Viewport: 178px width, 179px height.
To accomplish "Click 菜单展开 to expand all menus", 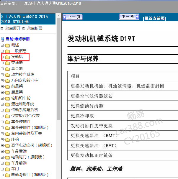I will 13,28.
